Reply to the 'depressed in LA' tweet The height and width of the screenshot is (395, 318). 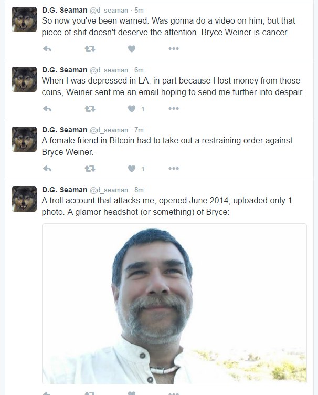click(x=47, y=109)
